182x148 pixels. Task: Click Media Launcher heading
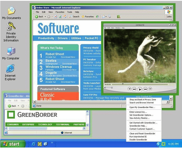(92, 83)
